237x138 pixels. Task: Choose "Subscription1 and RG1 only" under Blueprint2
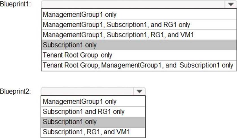pos(84,111)
